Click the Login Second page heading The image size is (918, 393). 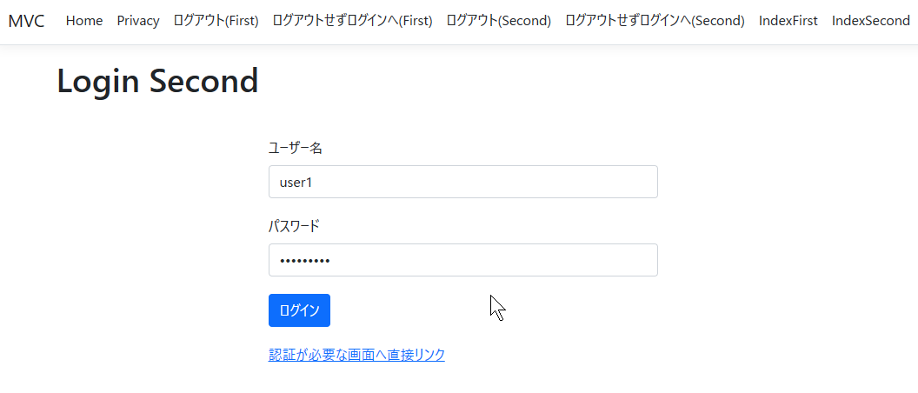(157, 81)
